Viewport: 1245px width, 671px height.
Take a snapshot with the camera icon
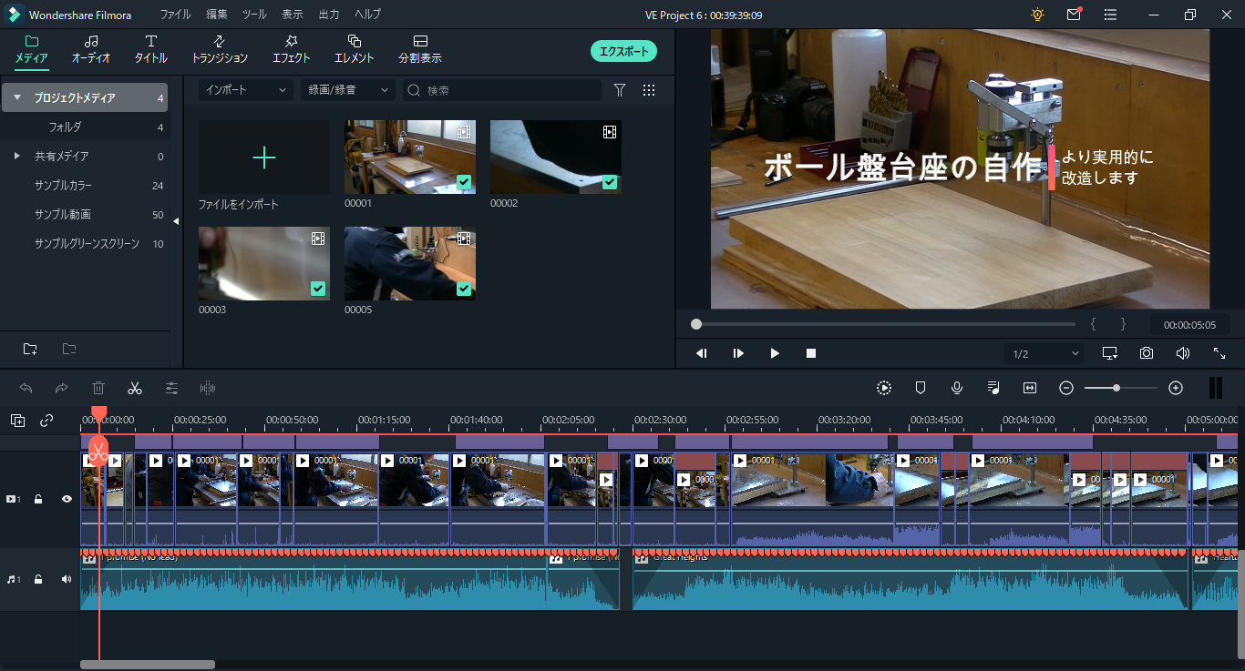(x=1147, y=353)
